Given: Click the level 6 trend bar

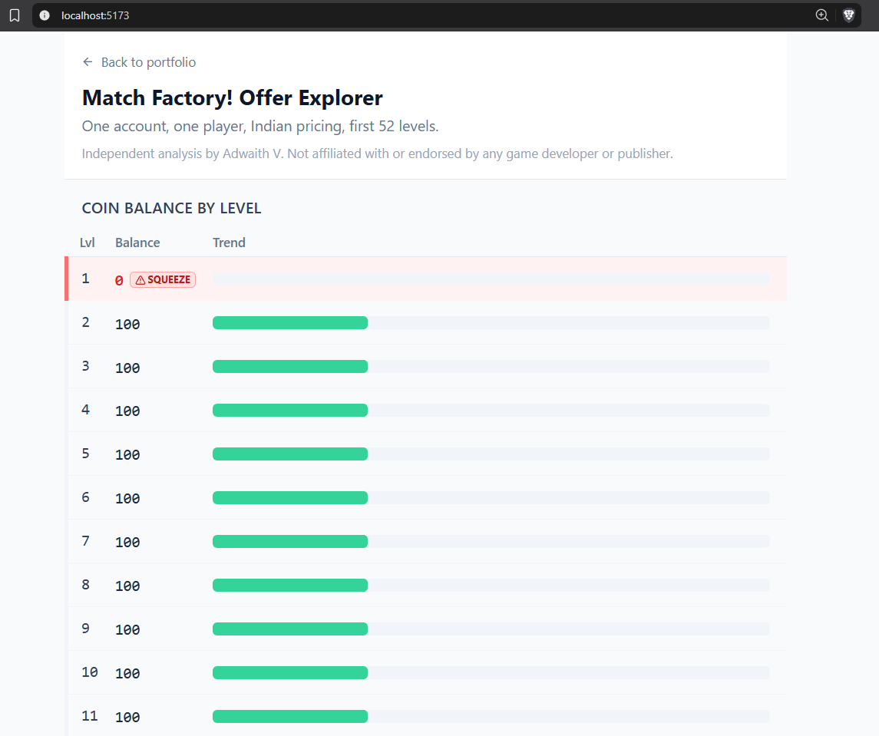Looking at the screenshot, I should pos(491,498).
